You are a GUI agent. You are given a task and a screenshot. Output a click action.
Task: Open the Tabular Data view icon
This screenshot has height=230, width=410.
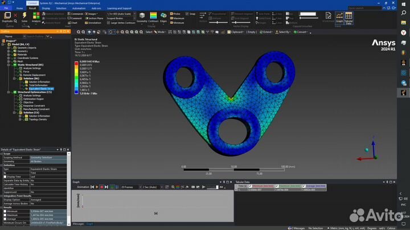tap(348, 18)
